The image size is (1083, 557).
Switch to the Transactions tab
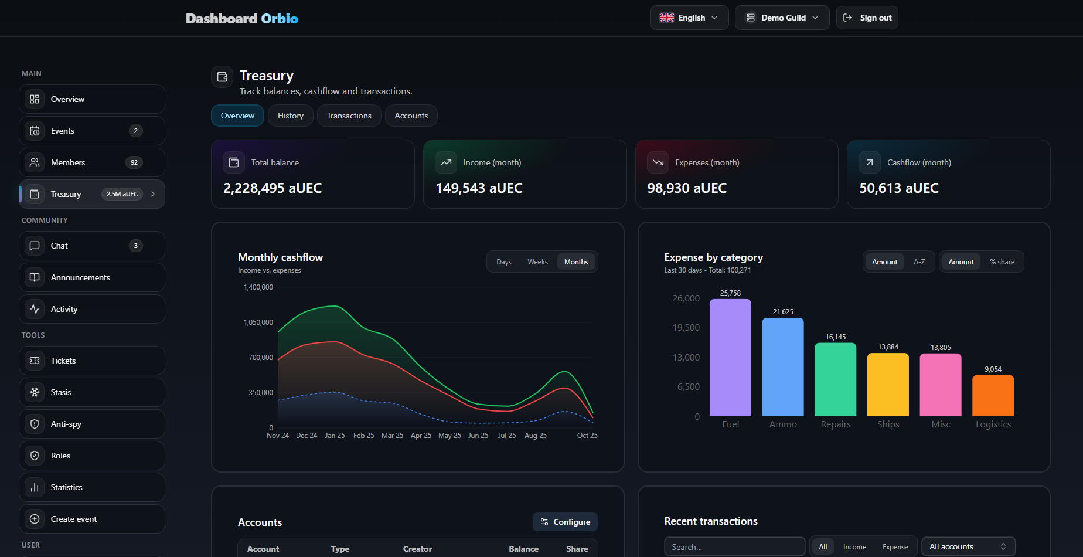[349, 116]
